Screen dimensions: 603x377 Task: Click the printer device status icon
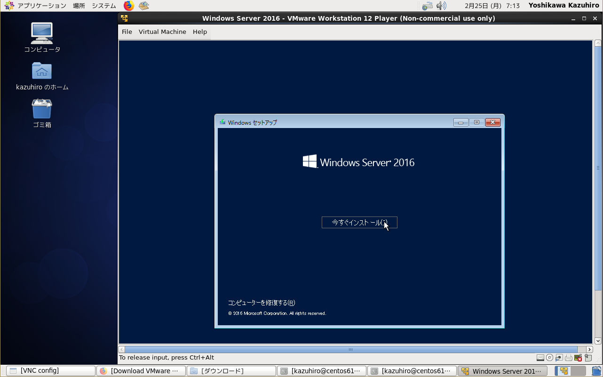[569, 358]
